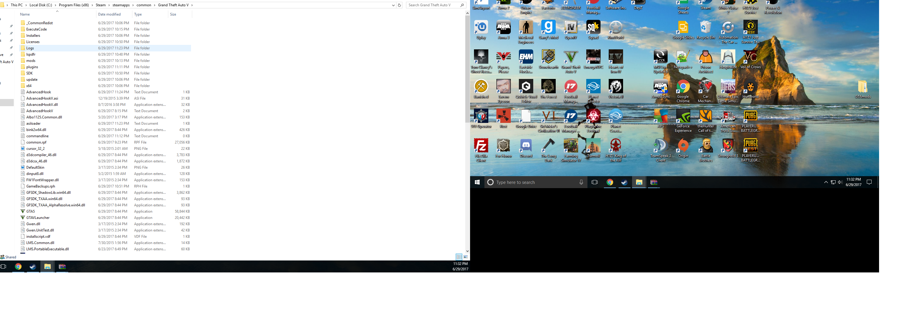Select the Stronghold 3 desktop icon
The width and height of the screenshot is (912, 314).
728,149
